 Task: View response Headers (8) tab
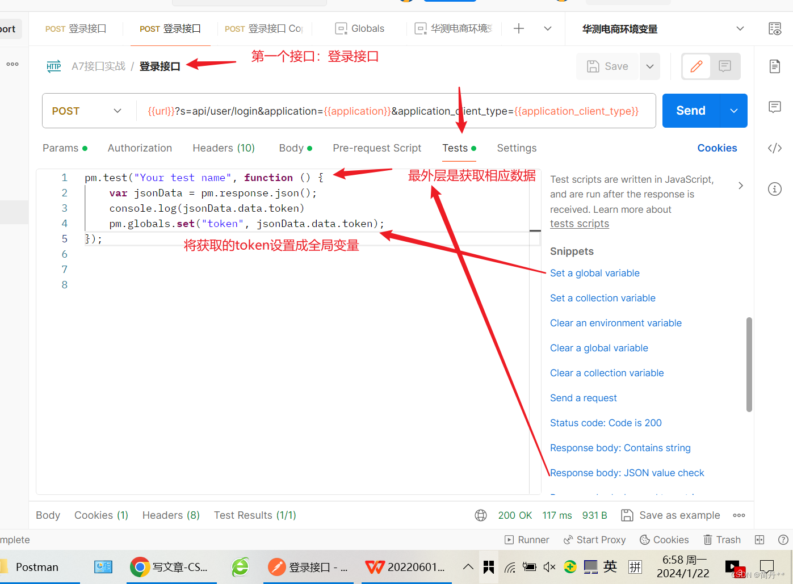171,515
